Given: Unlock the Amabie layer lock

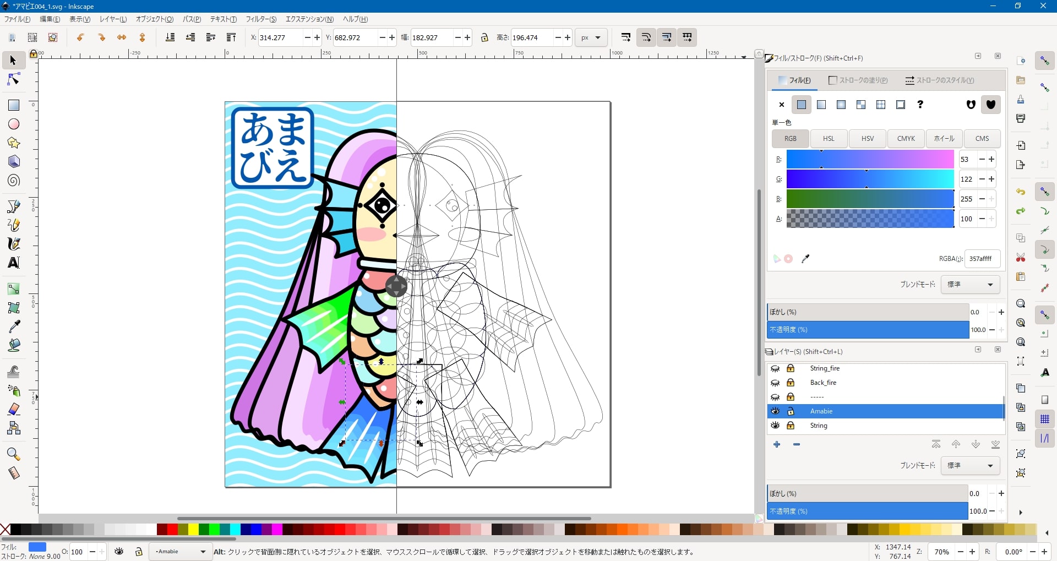Looking at the screenshot, I should [791, 411].
